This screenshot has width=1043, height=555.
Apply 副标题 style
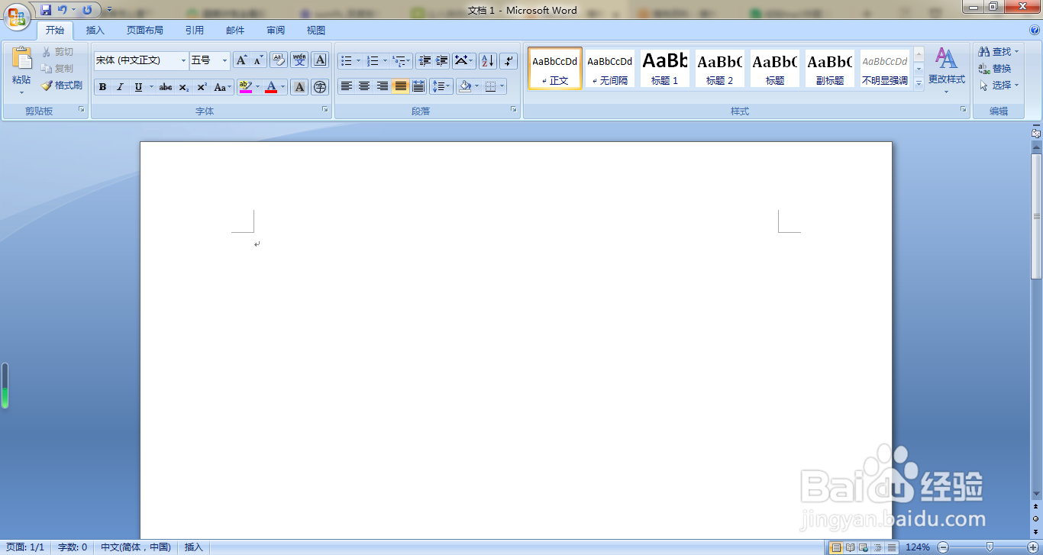click(829, 68)
